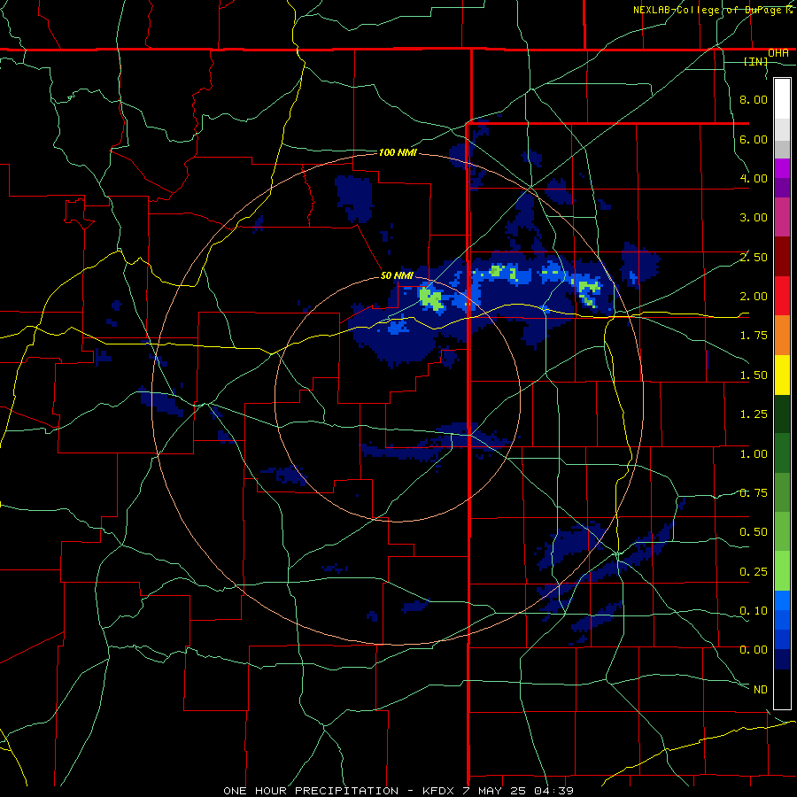Click the 50 NMI range ring label
Viewport: 797px width, 797px height.
point(397,275)
